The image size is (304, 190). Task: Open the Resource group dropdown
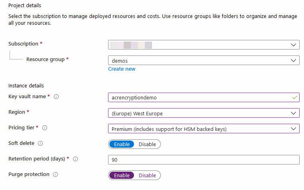pos(204,60)
